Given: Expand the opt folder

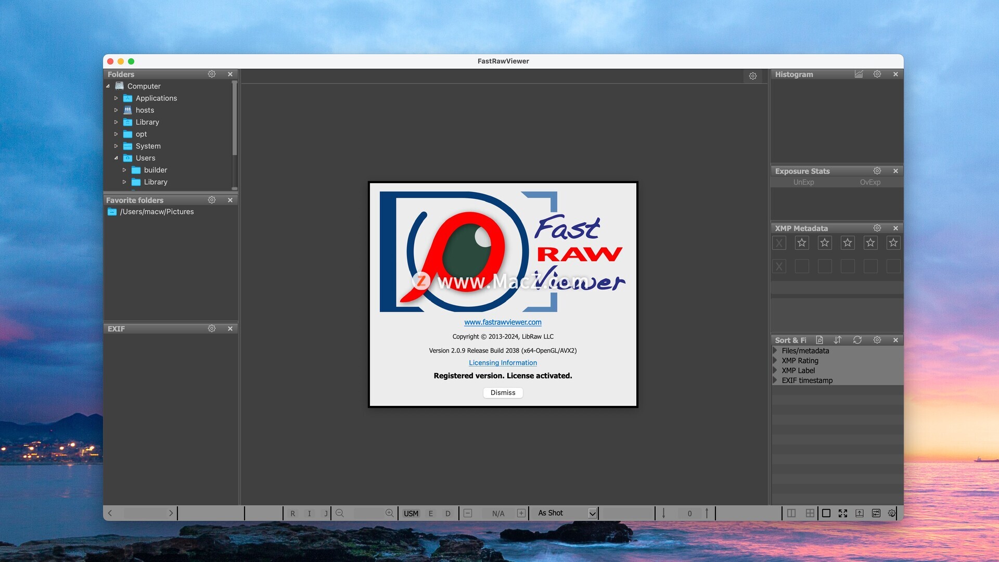Looking at the screenshot, I should pyautogui.click(x=116, y=134).
